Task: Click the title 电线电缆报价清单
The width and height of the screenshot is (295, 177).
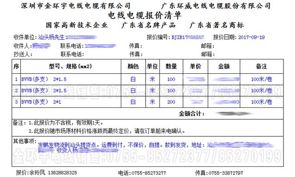Action: click(x=145, y=15)
